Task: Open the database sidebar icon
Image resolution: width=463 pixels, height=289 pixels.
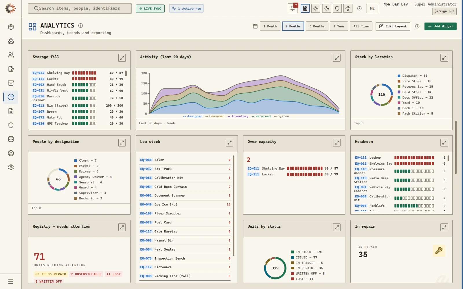Action: point(11,139)
